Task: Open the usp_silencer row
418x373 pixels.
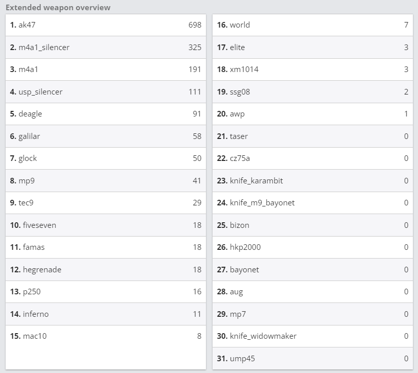Action: pos(106,91)
